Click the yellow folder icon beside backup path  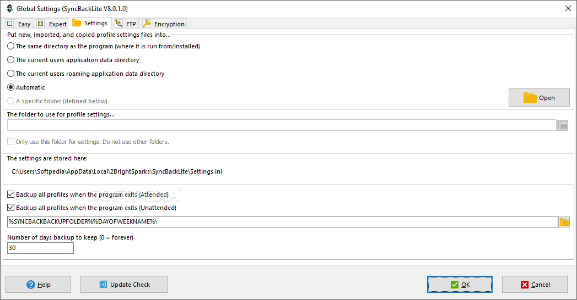point(564,221)
